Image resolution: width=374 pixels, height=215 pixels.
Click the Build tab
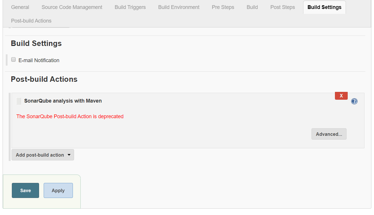252,7
